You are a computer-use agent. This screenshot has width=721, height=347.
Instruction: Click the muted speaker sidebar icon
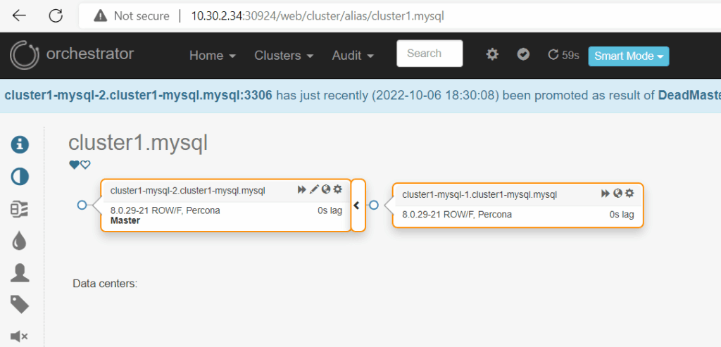[19, 336]
